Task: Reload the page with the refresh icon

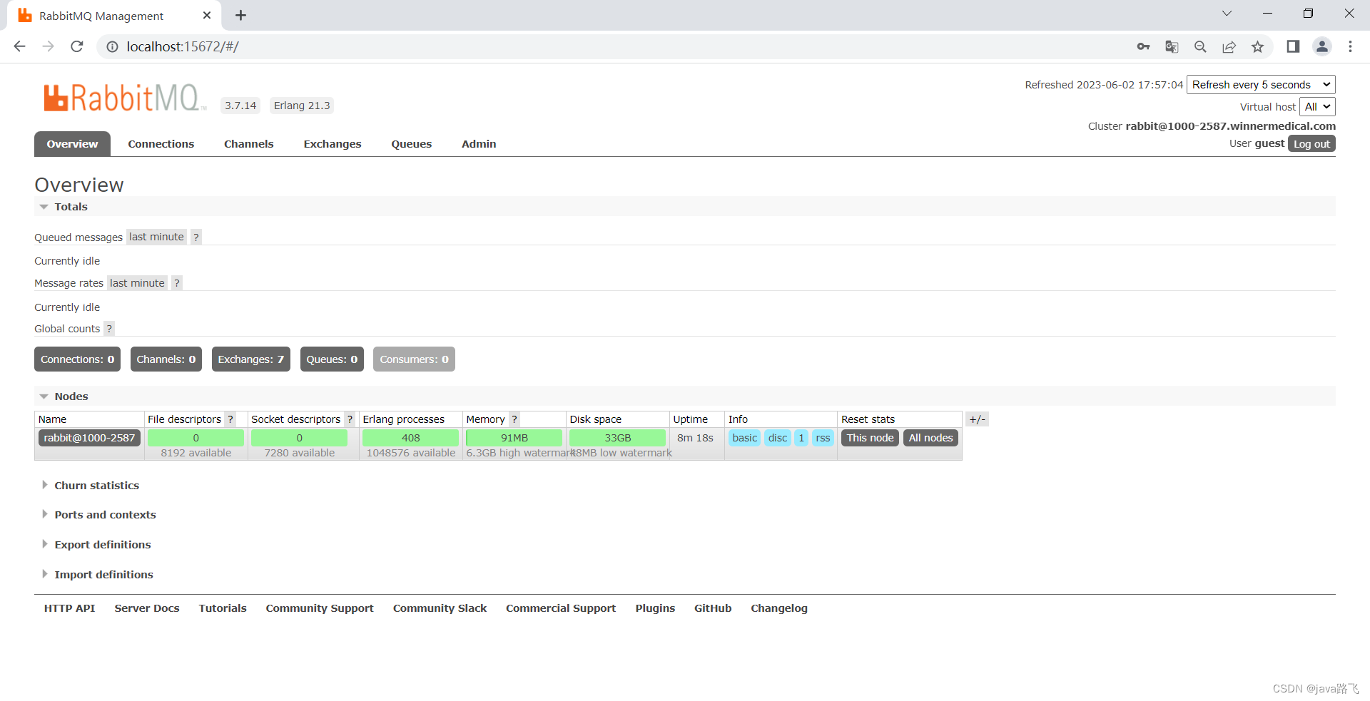Action: [x=77, y=46]
